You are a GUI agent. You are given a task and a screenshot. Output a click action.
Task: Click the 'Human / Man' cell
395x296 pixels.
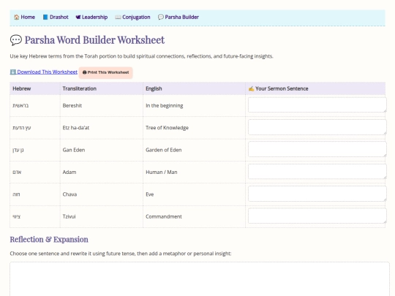click(x=195, y=172)
